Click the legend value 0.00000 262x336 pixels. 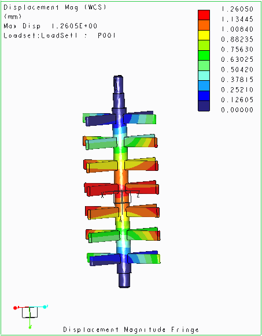[x=237, y=110]
